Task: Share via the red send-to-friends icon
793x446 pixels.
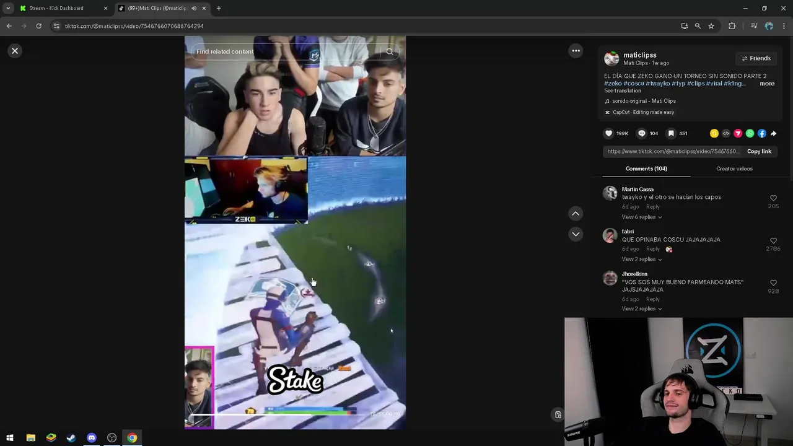Action: (738, 133)
